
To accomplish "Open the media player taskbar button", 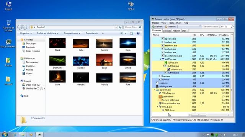I will pyautogui.click(x=31, y=134).
